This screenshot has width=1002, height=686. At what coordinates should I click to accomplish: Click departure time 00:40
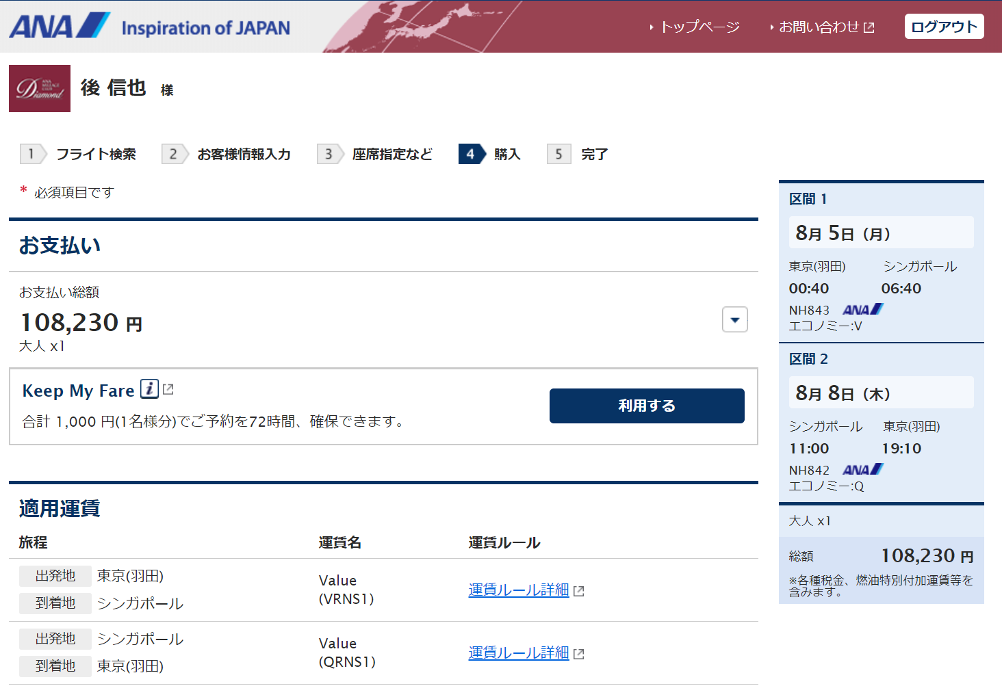tap(809, 289)
